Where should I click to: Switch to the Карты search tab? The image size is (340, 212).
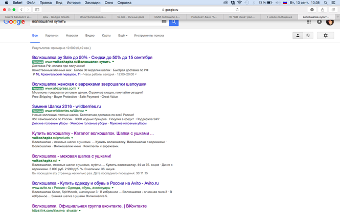[106, 36]
